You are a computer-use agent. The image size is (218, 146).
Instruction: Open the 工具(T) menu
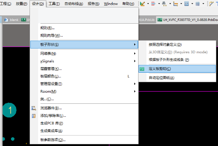54,4
